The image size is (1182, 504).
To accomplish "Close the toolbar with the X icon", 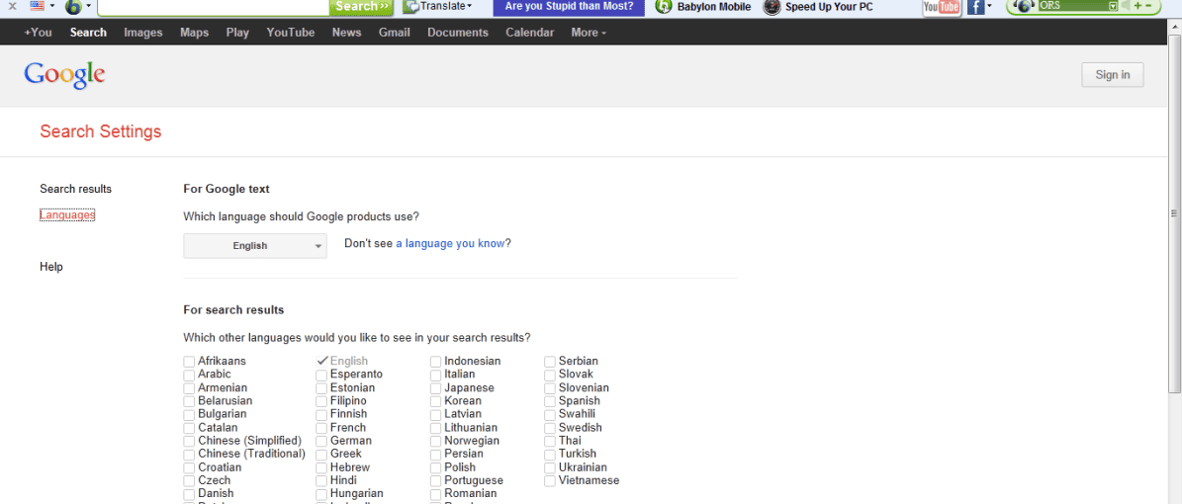I will (12, 6).
